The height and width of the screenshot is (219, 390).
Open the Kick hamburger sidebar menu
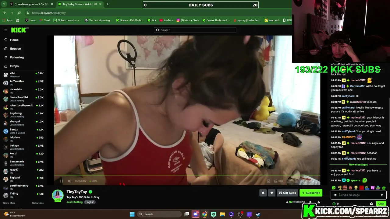(x=6, y=30)
